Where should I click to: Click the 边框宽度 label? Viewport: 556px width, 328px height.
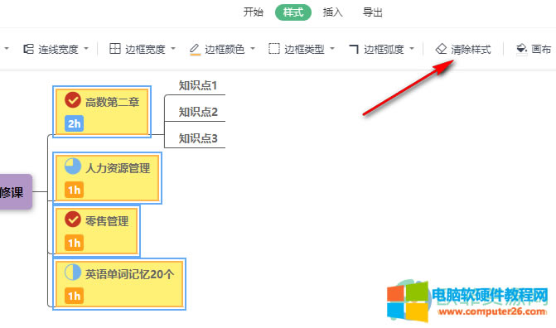pyautogui.click(x=145, y=50)
